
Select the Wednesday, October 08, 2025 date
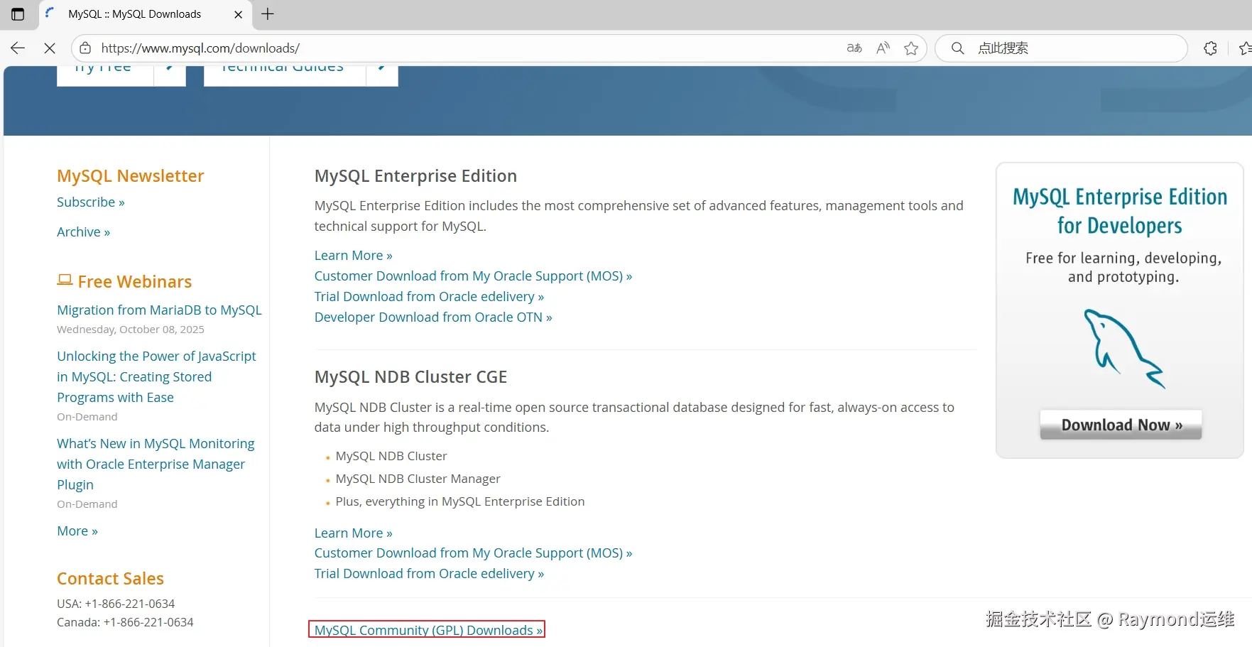point(131,330)
